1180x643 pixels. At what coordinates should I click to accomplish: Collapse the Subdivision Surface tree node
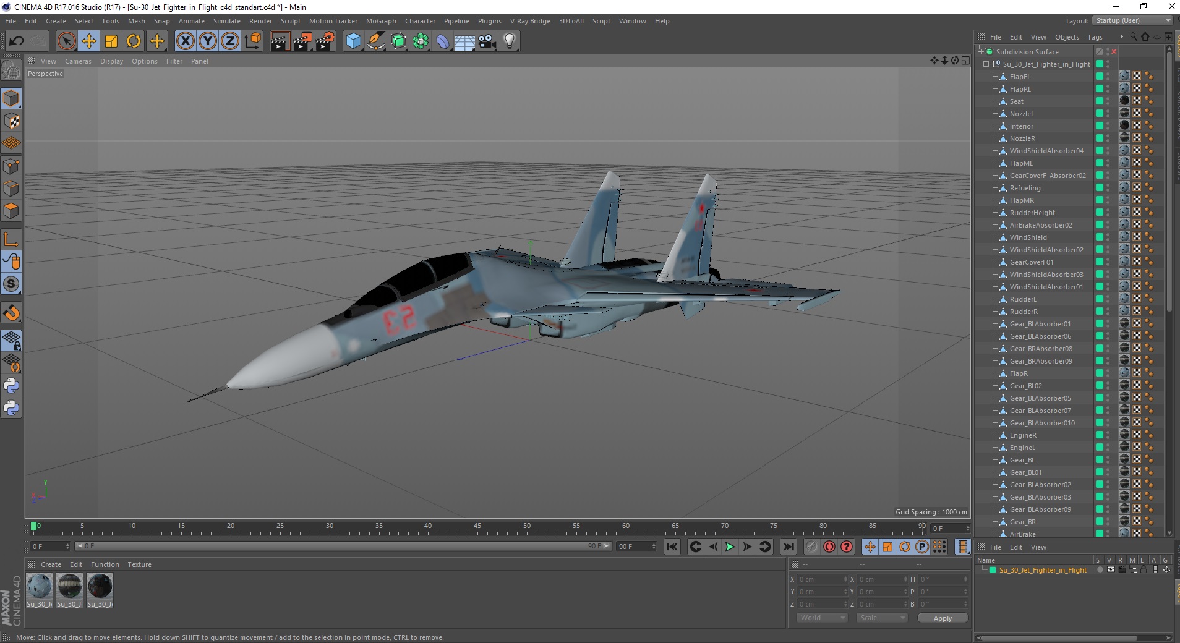tap(980, 51)
